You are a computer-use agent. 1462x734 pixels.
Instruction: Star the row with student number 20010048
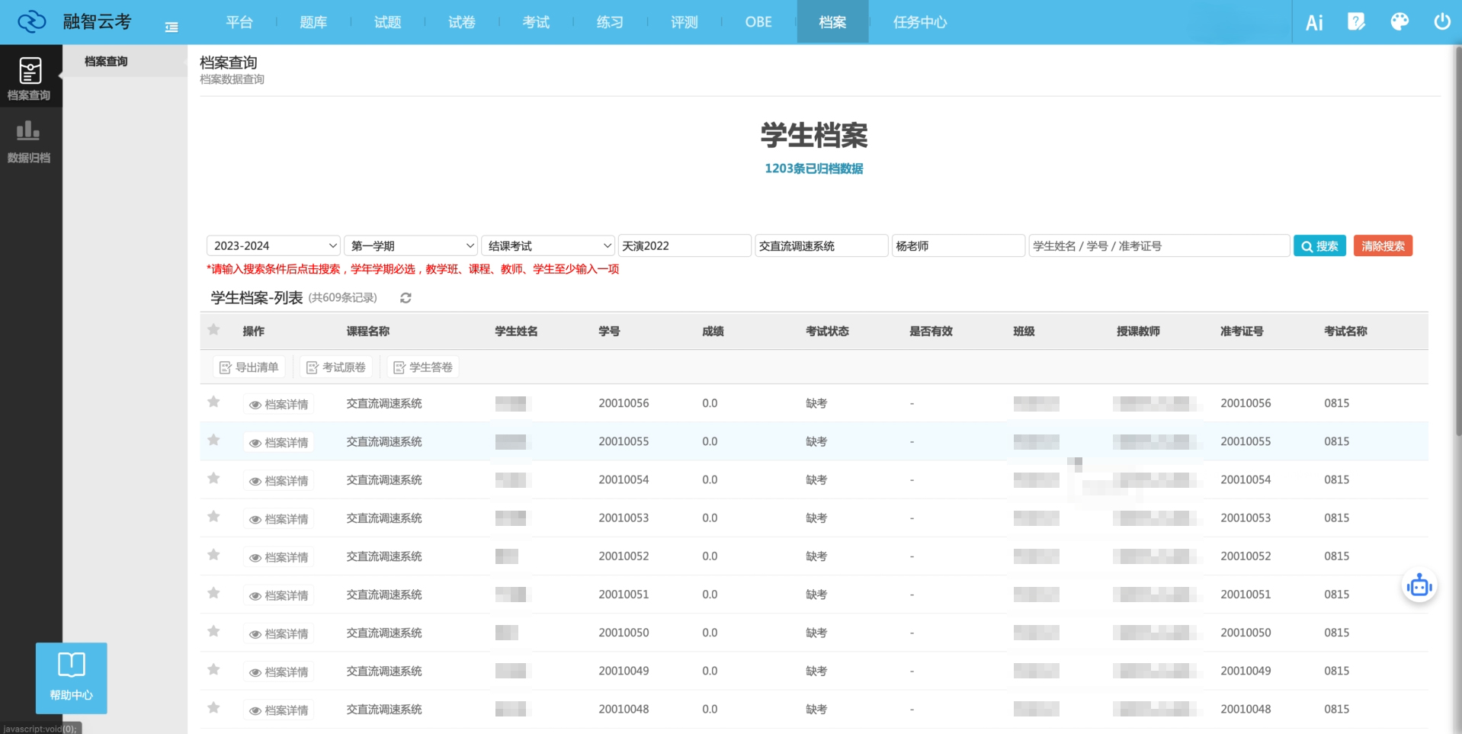[213, 707]
